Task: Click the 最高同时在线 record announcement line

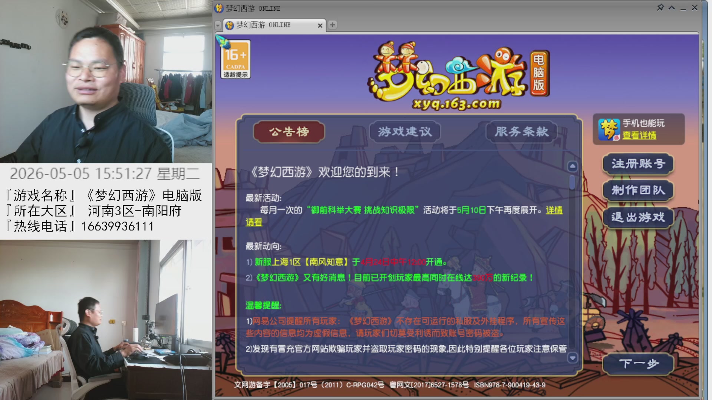Action: coord(390,278)
